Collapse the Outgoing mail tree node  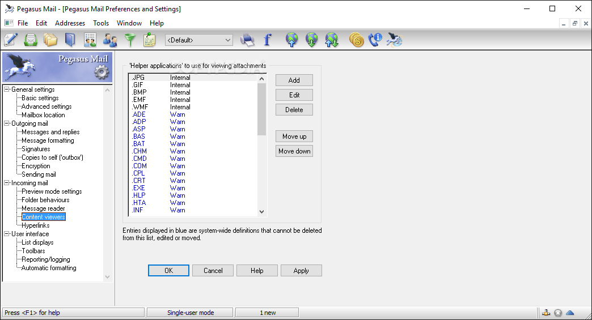6,123
